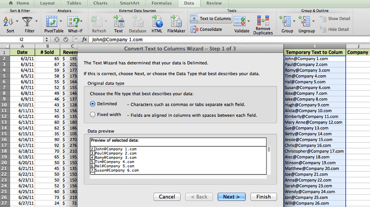Import data with the HTML icon
Screen dimensions: 370x207
[157, 21]
